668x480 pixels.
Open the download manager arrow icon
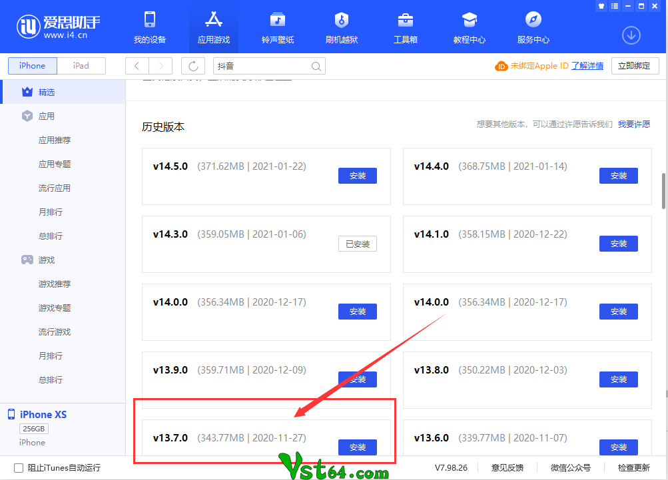pyautogui.click(x=631, y=35)
